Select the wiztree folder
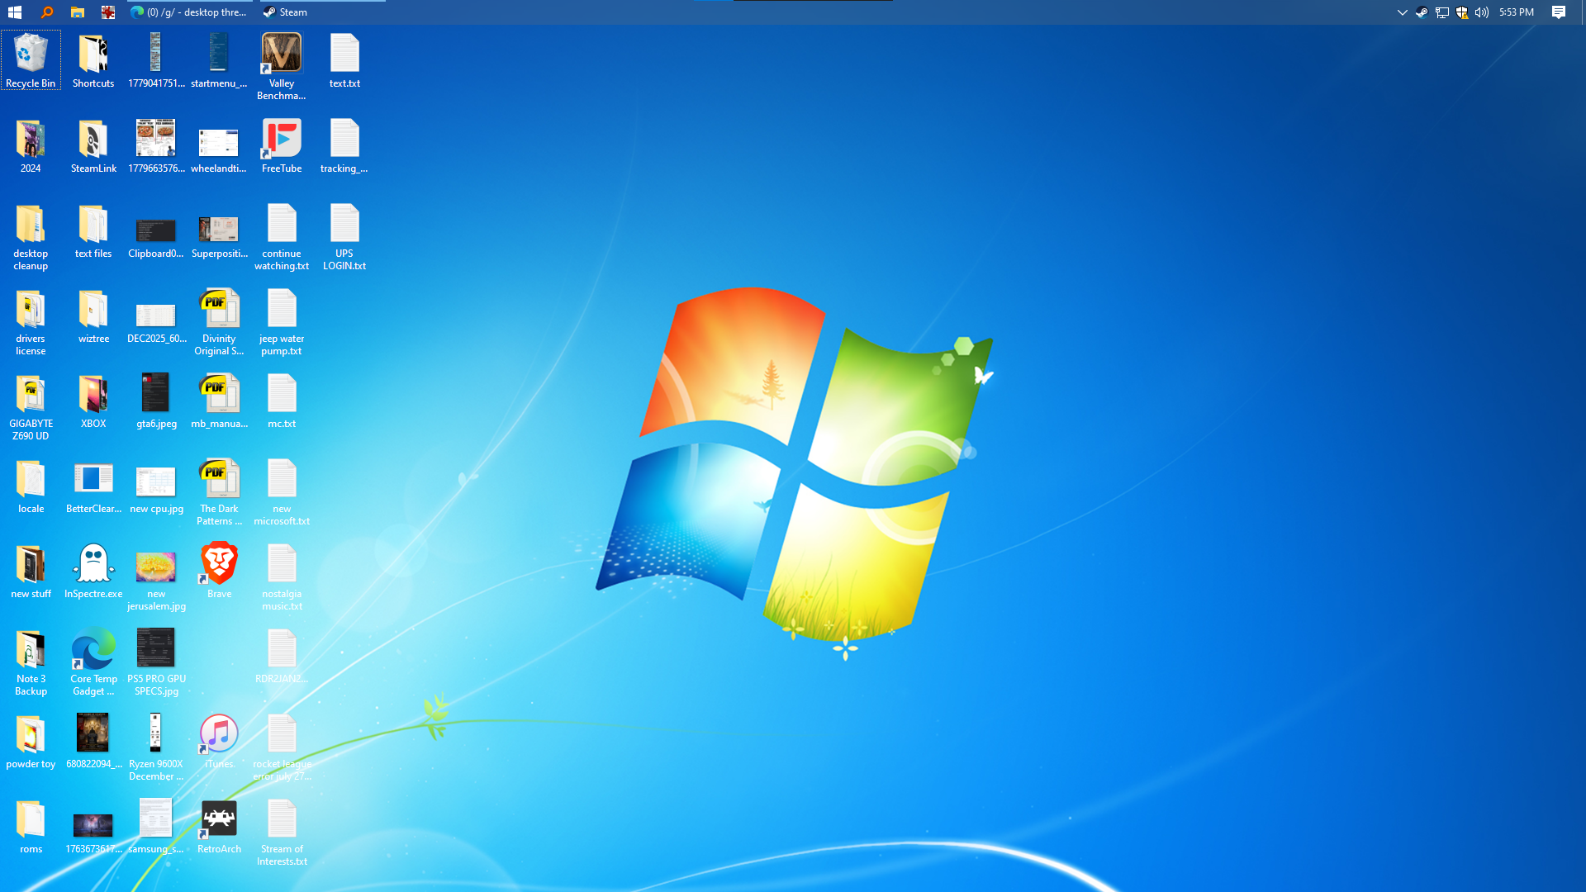This screenshot has height=892, width=1586. (x=93, y=316)
